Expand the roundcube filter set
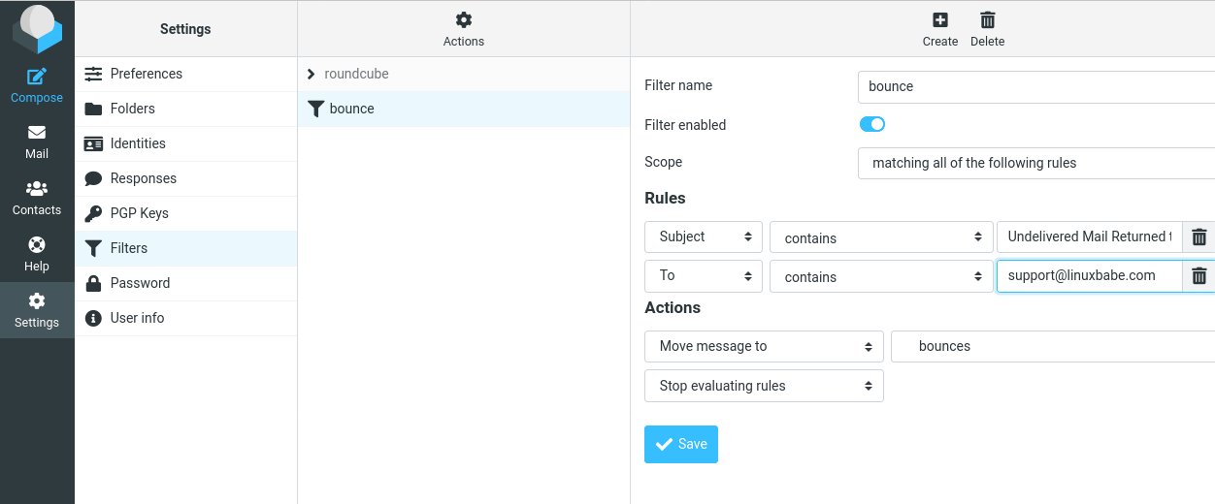The height and width of the screenshot is (504, 1215). pos(311,74)
